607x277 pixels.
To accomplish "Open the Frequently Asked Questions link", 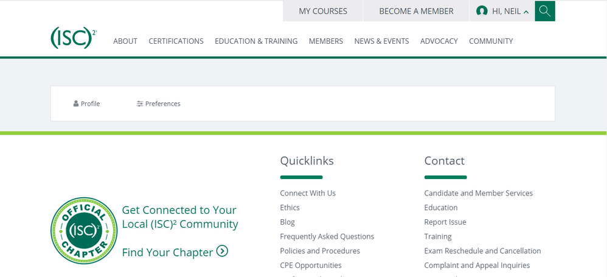I will click(x=327, y=236).
